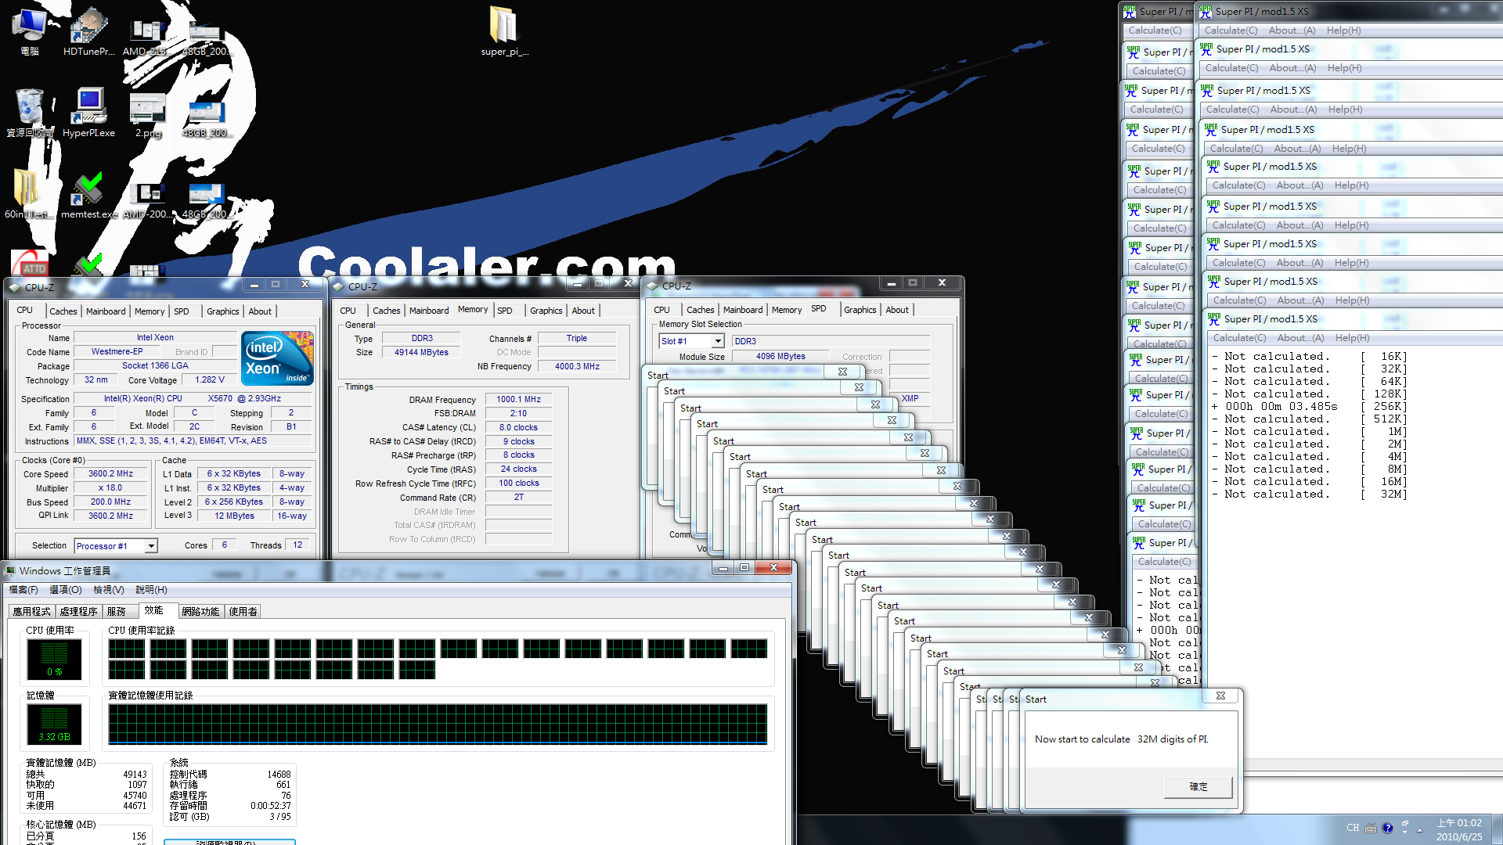Click the CAS# Latency value 8.0 clocks
The width and height of the screenshot is (1503, 845).
(x=518, y=427)
